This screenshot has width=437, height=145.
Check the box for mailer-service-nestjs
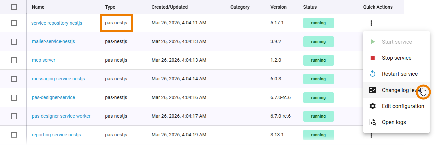[14, 42]
